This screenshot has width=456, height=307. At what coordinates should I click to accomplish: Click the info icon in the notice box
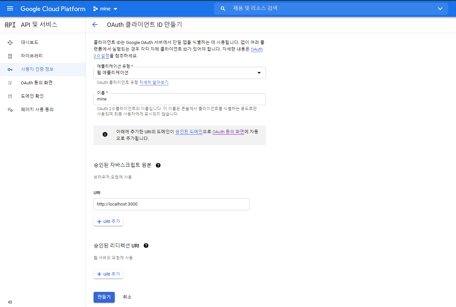[x=105, y=134]
